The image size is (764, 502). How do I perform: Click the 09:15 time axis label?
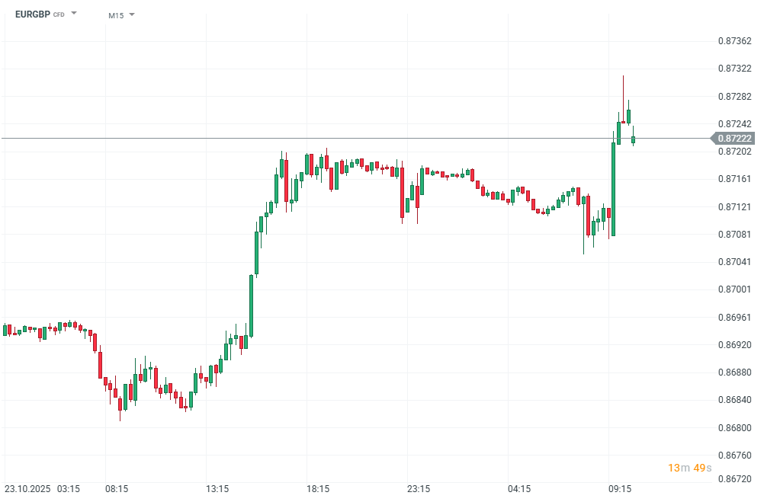coord(619,488)
